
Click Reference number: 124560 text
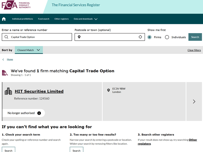point(32,99)
